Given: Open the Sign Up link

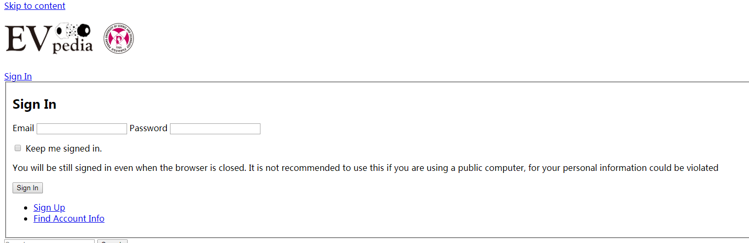Looking at the screenshot, I should (49, 207).
